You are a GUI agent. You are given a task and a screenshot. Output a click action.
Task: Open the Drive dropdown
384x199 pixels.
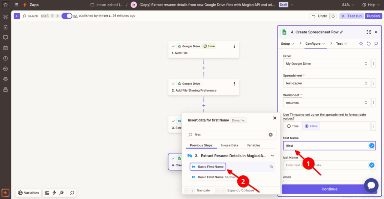tap(327, 64)
